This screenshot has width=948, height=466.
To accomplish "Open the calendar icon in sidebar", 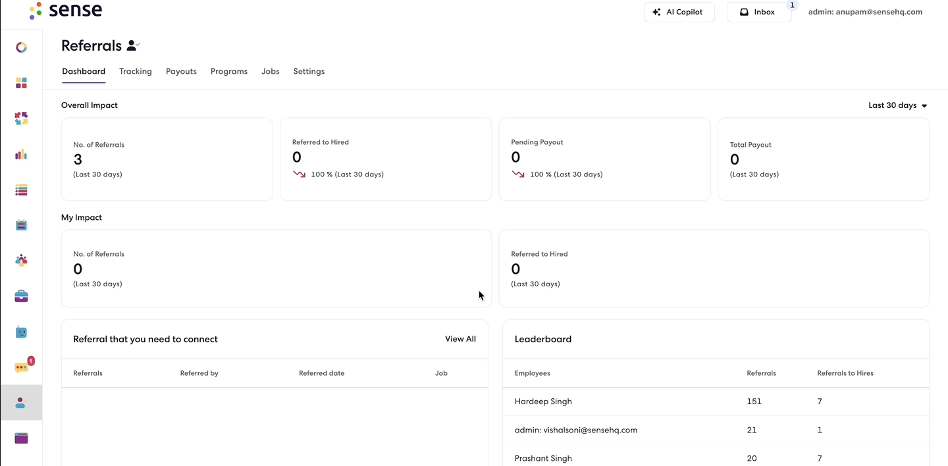I will pos(21,225).
